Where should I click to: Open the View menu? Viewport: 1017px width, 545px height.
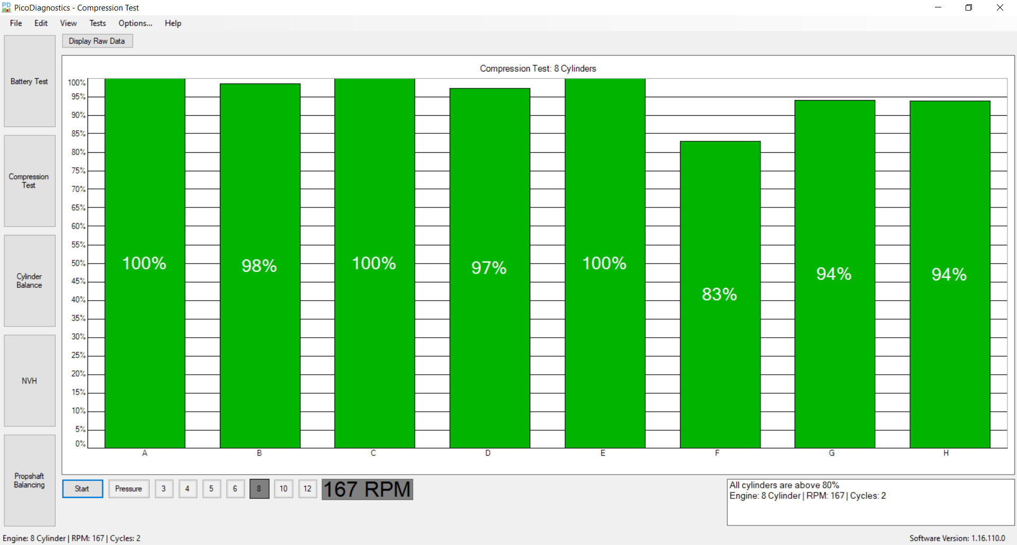tap(68, 23)
